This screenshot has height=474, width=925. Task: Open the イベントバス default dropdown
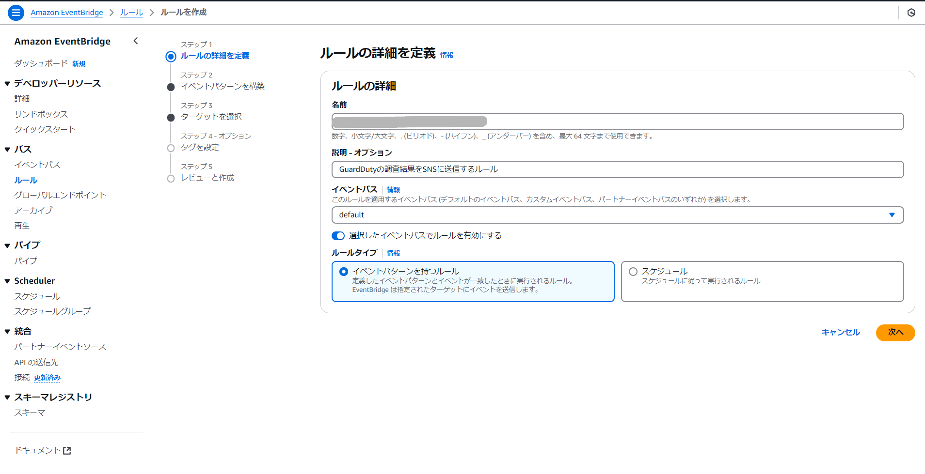[x=618, y=215]
